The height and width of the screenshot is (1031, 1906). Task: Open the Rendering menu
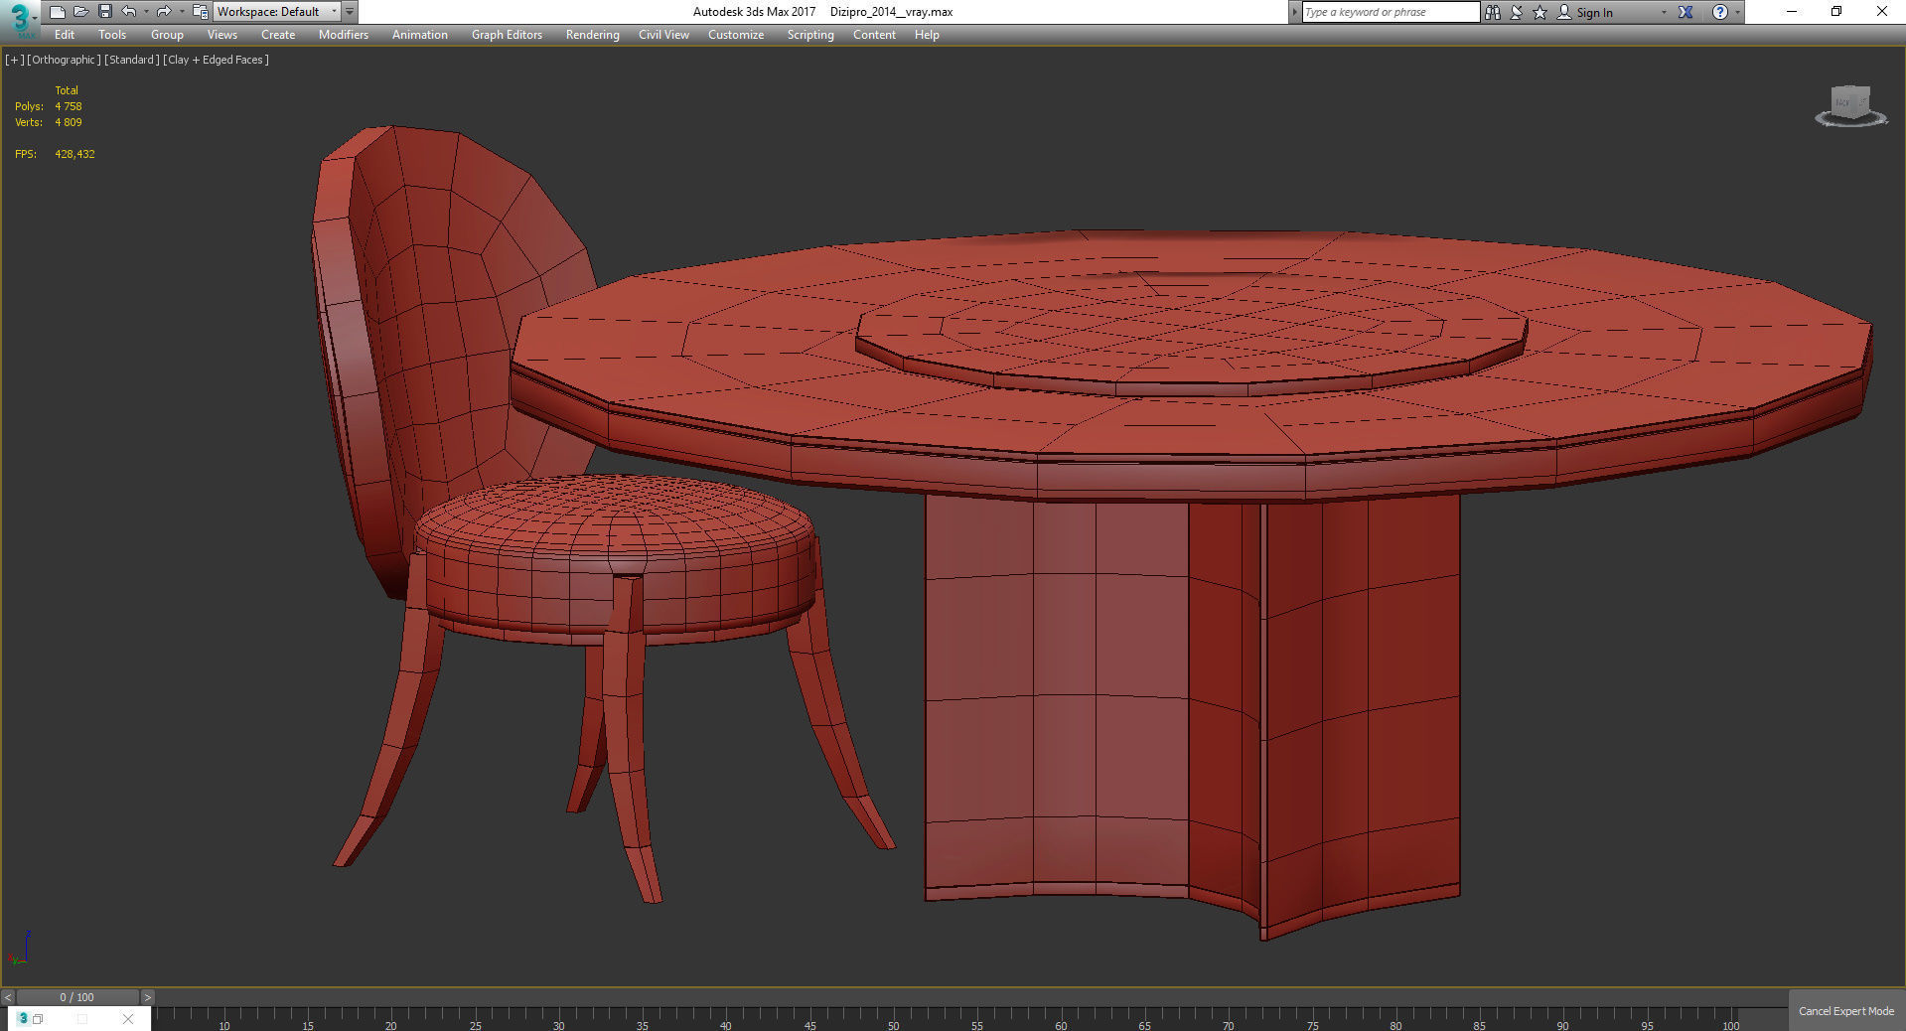[593, 35]
